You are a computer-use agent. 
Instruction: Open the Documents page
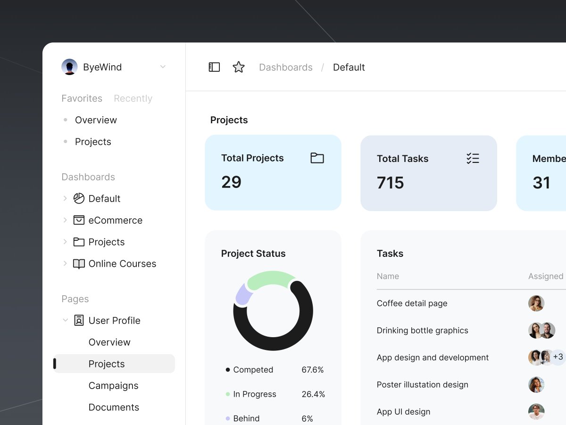[114, 407]
